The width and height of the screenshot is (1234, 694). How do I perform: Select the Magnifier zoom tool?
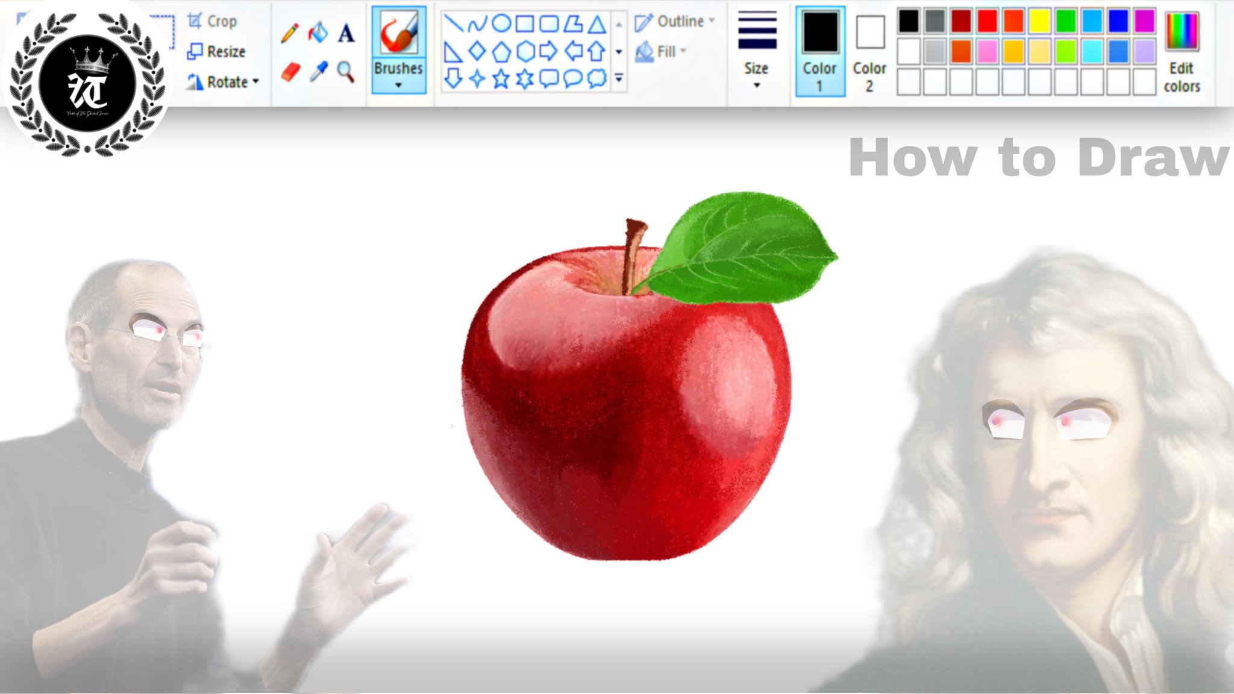pos(345,72)
